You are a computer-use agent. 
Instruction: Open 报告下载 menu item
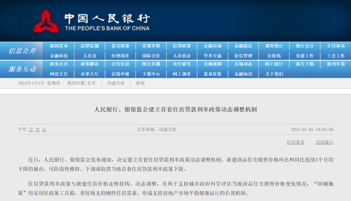(305, 64)
